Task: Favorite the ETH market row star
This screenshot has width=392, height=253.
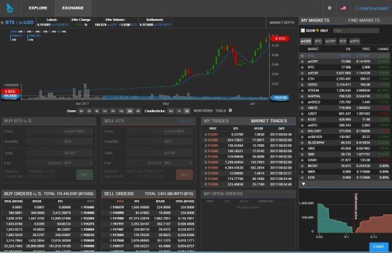Action: pos(302,79)
